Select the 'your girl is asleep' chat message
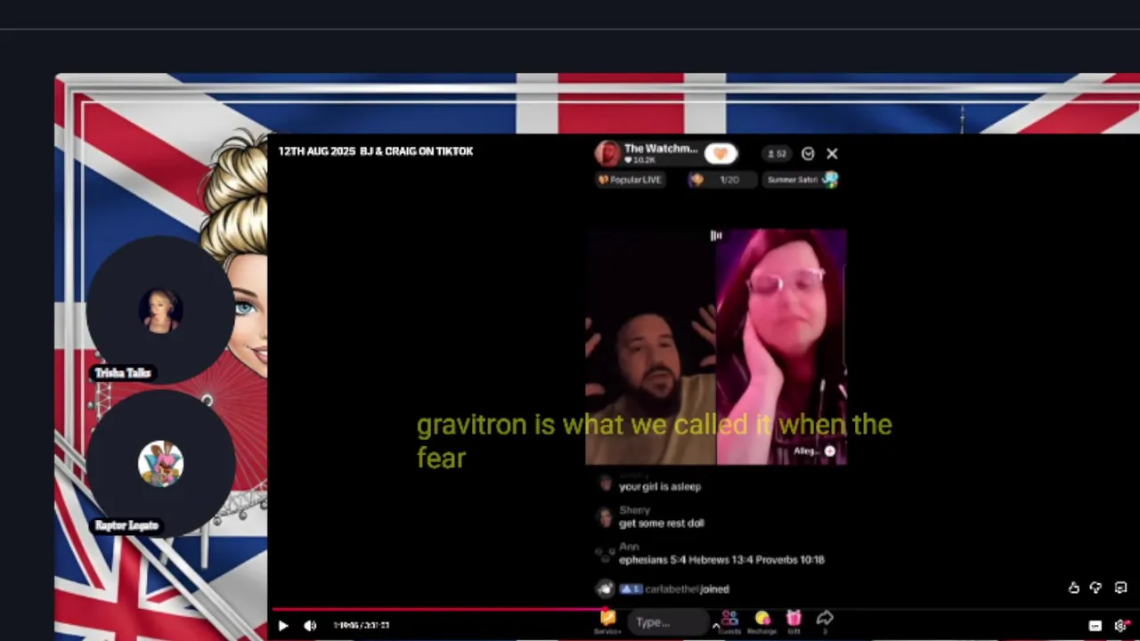The height and width of the screenshot is (641, 1140). click(x=660, y=487)
